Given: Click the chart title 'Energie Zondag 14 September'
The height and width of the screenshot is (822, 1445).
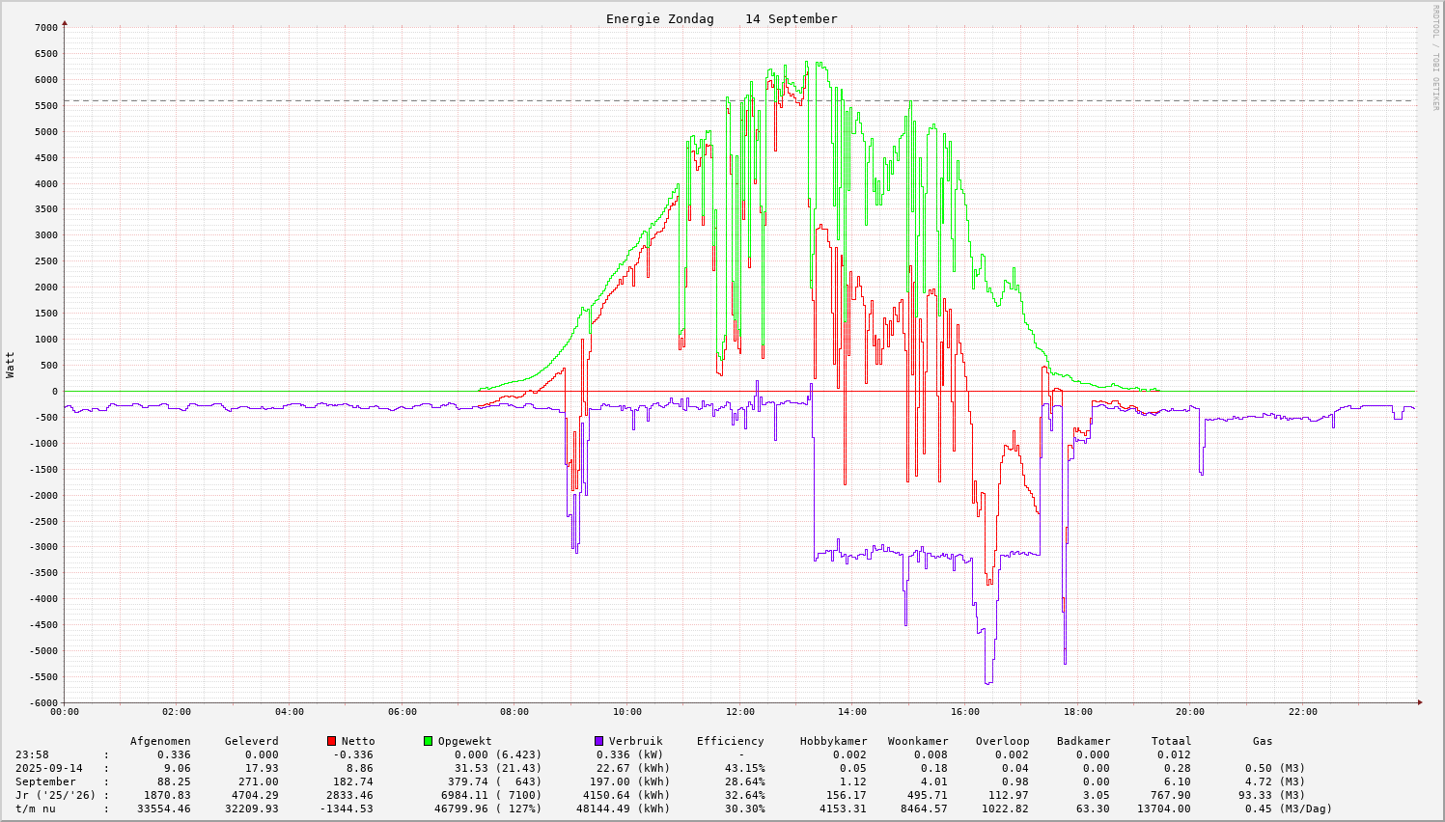Looking at the screenshot, I should point(721,19).
